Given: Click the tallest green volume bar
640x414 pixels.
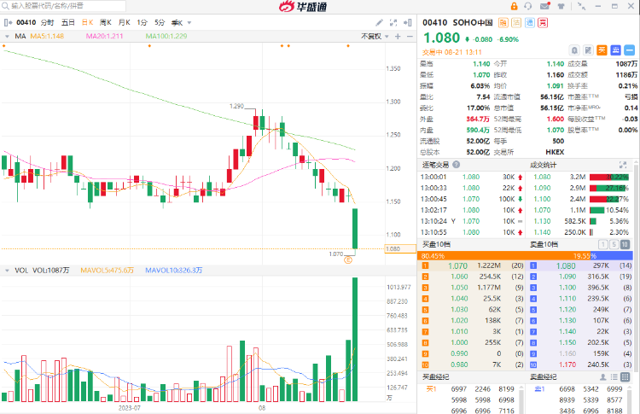Looking at the screenshot, I should click(x=355, y=339).
